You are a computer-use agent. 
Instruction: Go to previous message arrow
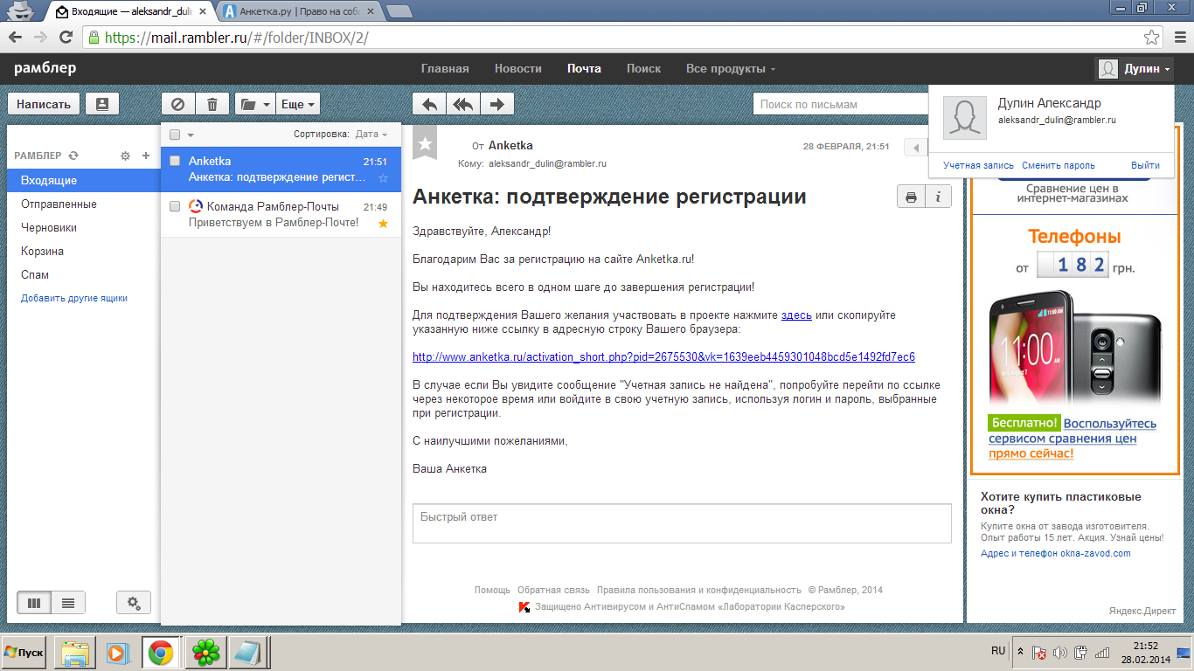915,147
